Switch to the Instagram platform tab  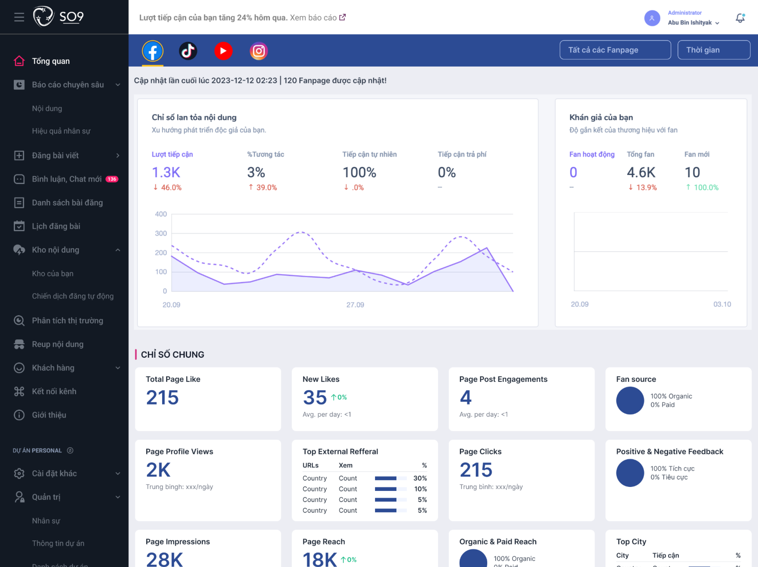(259, 51)
